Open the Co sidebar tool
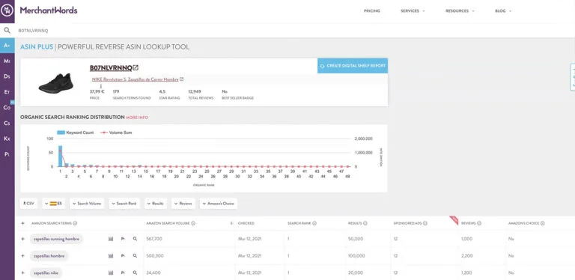This screenshot has width=575, height=280. click(x=7, y=107)
